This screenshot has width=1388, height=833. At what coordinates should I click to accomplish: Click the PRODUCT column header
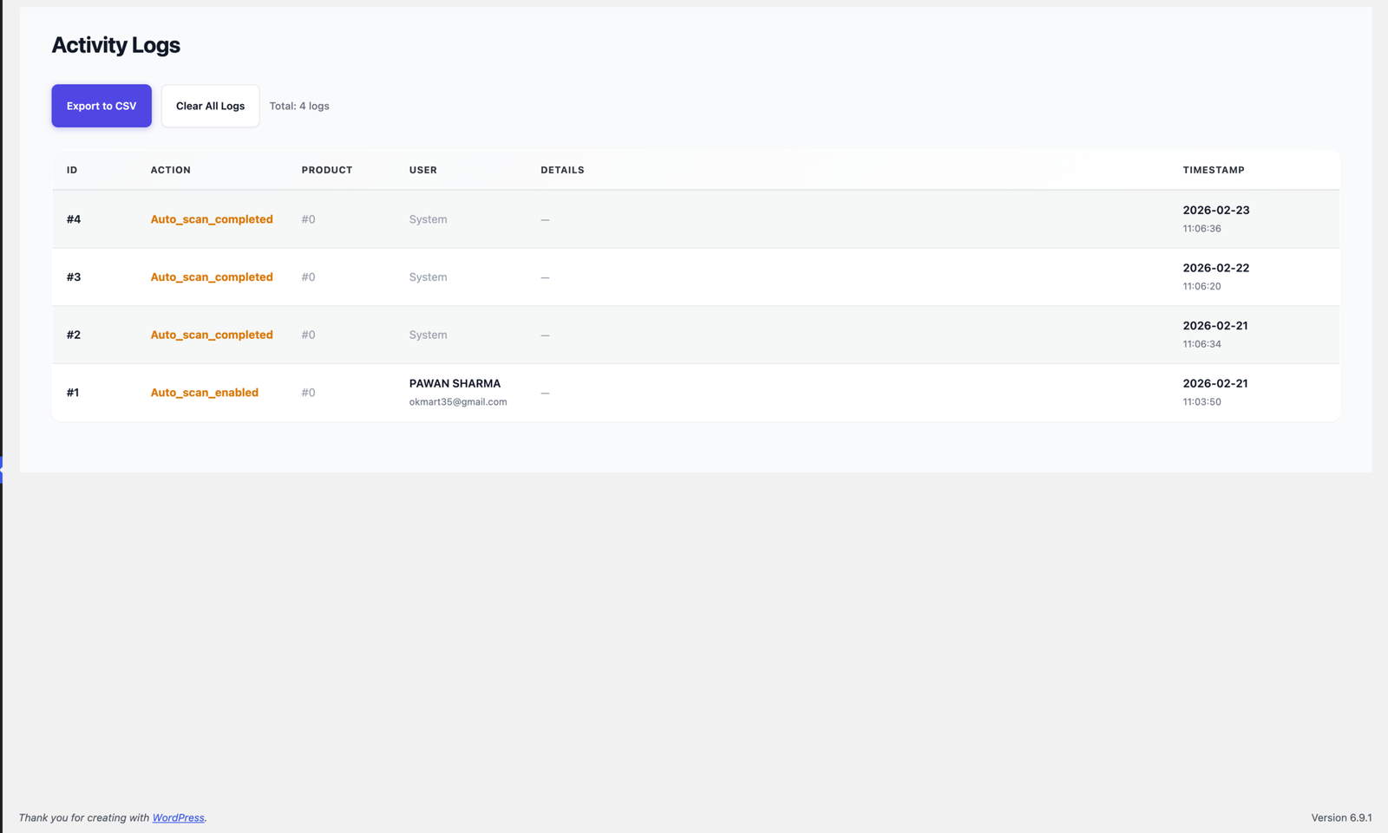tap(326, 170)
